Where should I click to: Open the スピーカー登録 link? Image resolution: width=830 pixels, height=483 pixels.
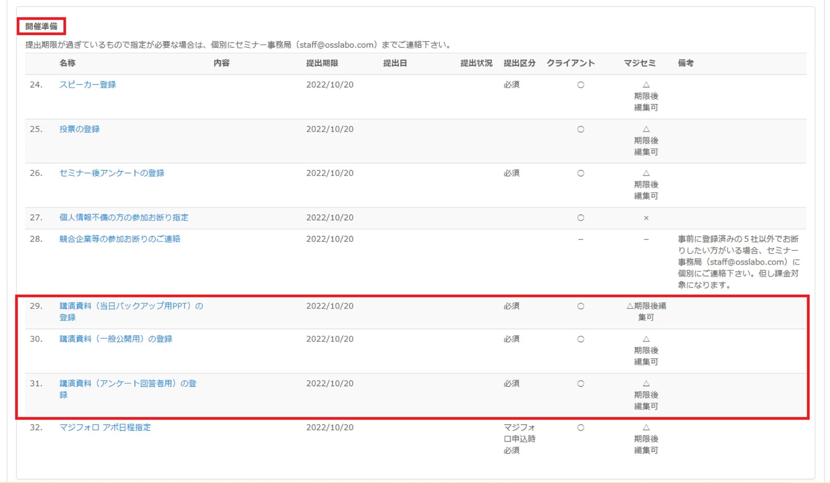coord(87,85)
